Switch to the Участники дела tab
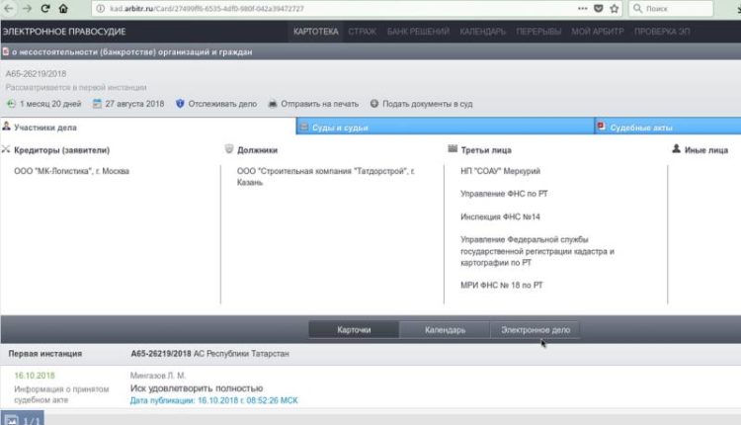The height and width of the screenshot is (425, 741). click(148, 127)
